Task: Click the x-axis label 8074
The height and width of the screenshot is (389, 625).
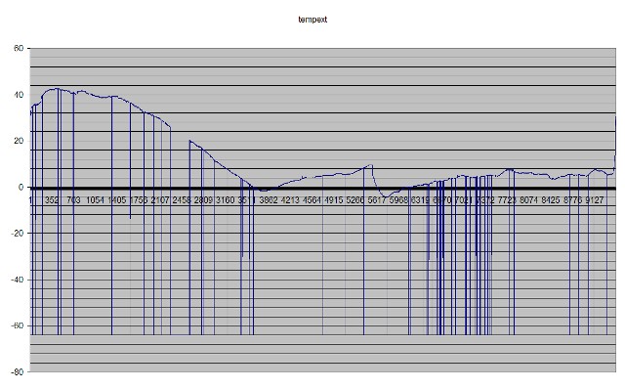Action: [x=529, y=200]
